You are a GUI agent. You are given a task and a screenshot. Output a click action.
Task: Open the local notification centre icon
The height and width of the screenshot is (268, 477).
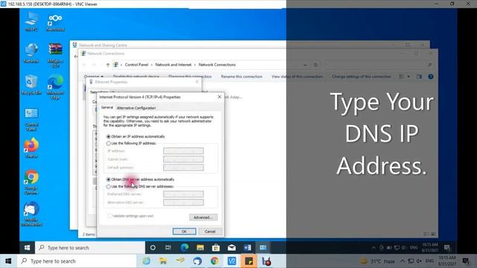tap(466, 261)
